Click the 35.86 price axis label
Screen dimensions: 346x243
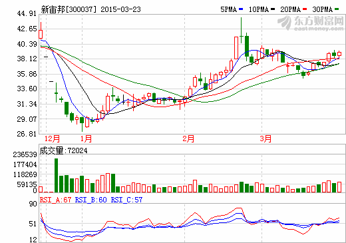(x=27, y=74)
